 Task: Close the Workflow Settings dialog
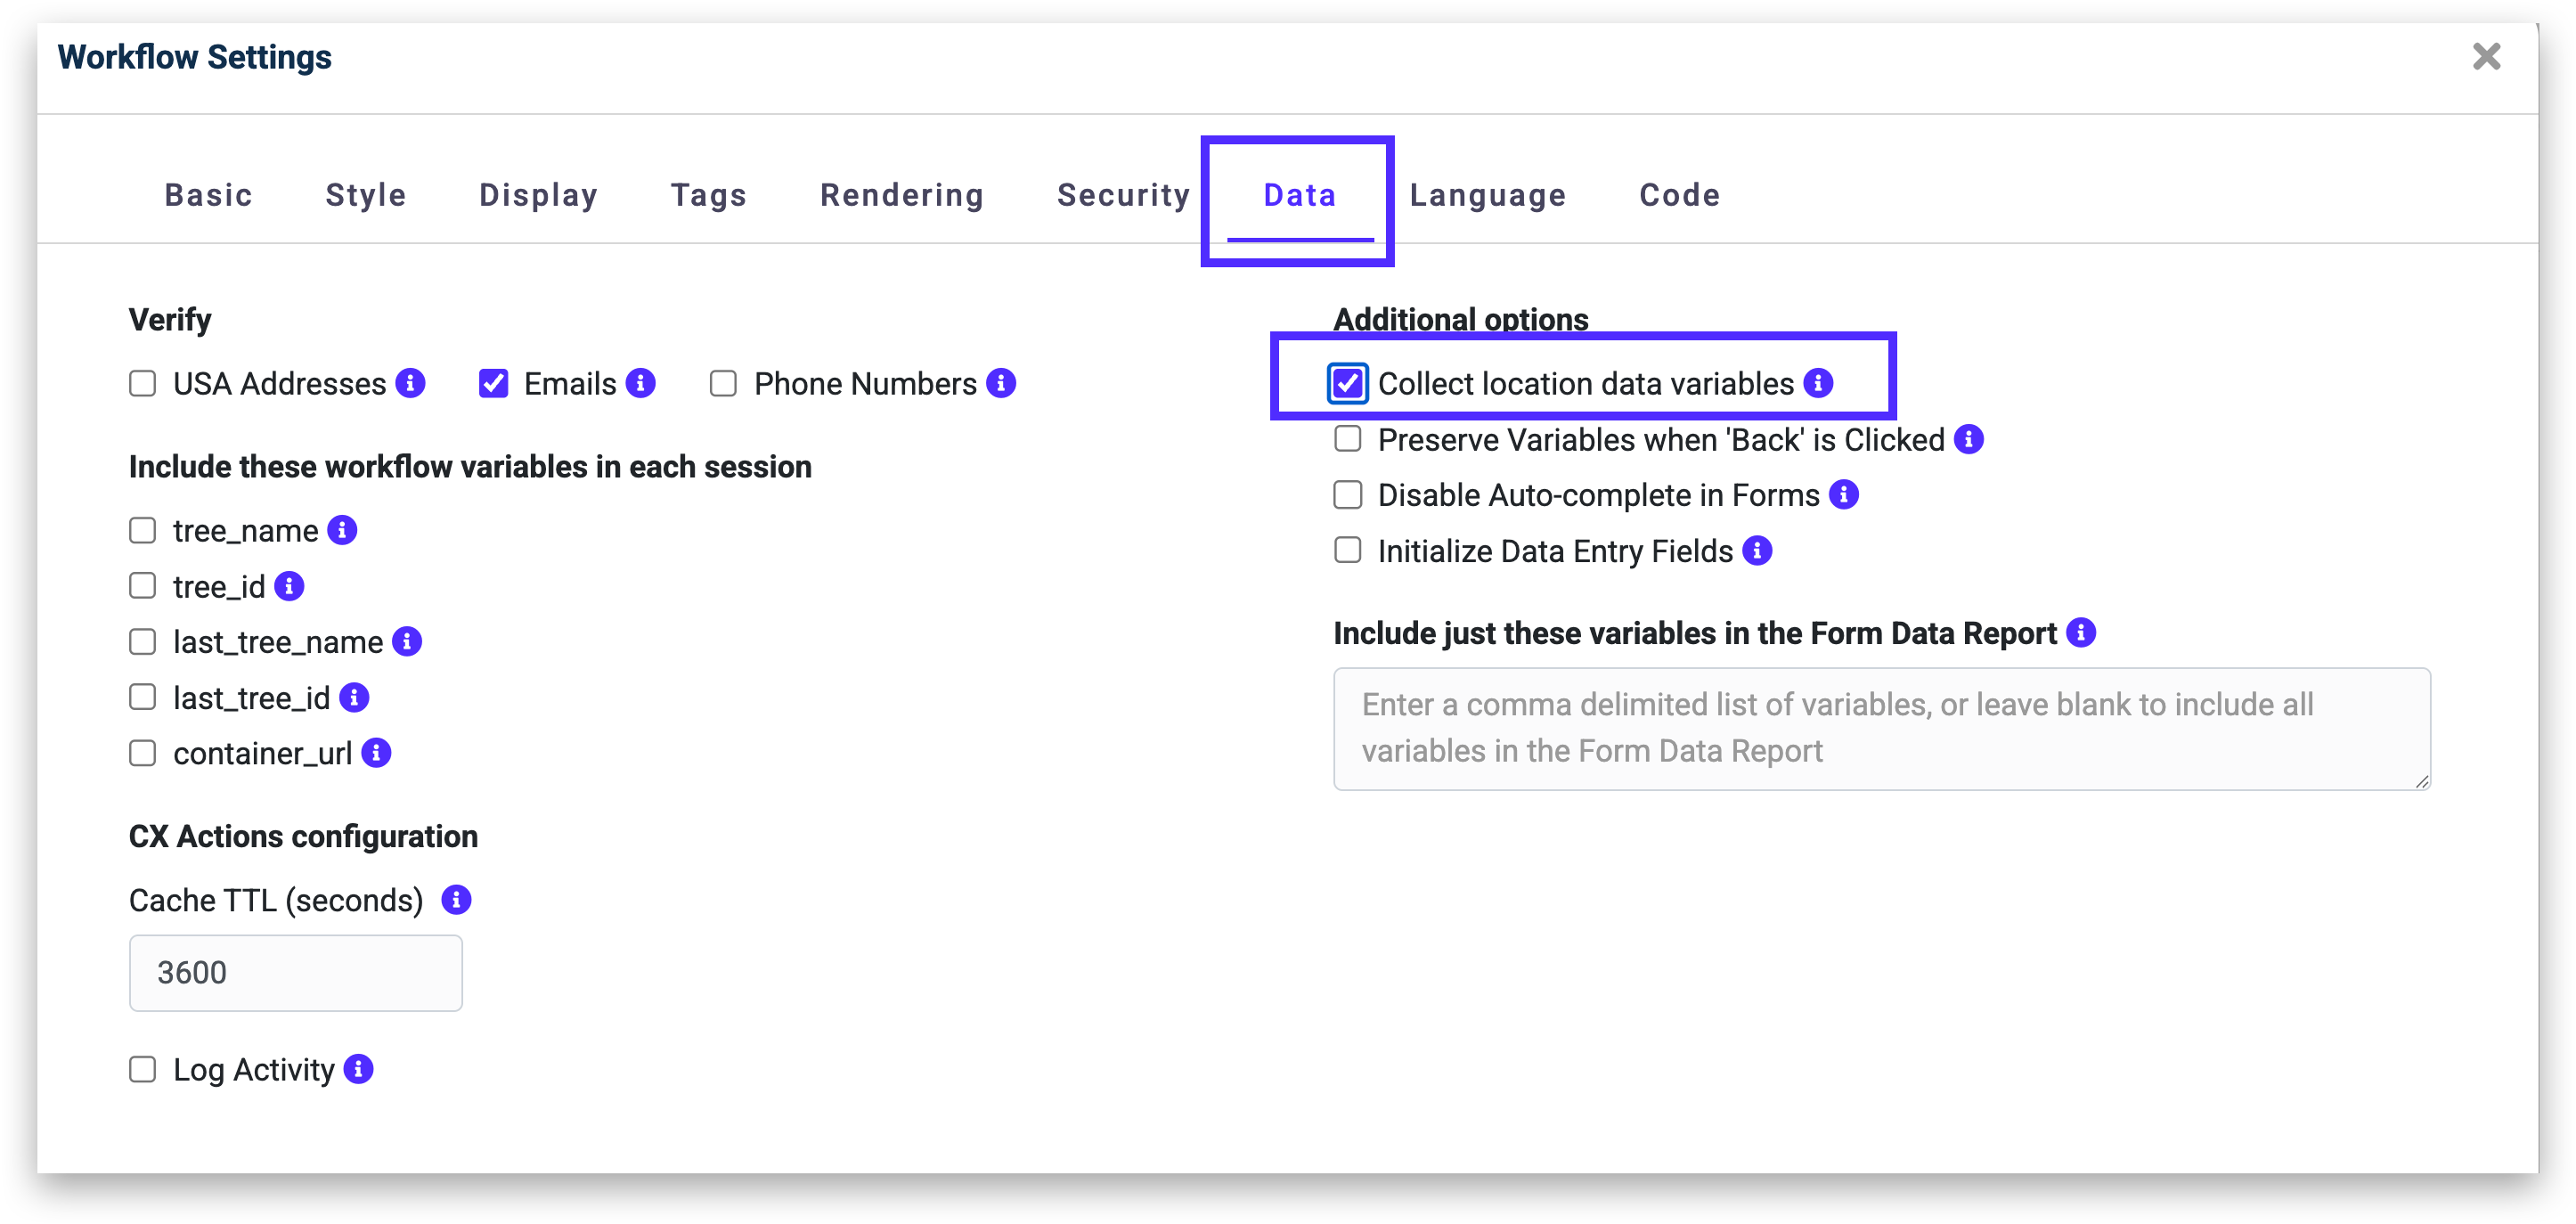point(2486,57)
